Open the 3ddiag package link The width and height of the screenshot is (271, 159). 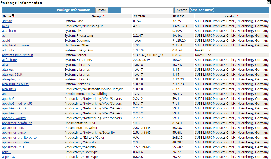tap(7, 21)
